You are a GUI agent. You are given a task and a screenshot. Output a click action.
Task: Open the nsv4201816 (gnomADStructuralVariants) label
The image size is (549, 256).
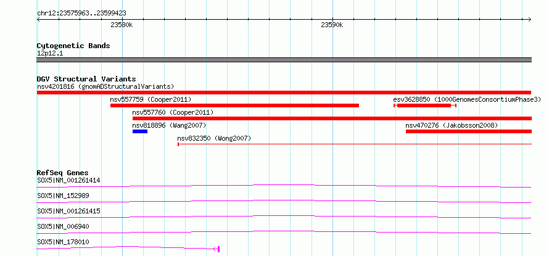coord(105,86)
